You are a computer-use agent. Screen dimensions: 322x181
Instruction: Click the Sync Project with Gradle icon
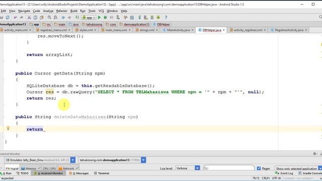140,18
